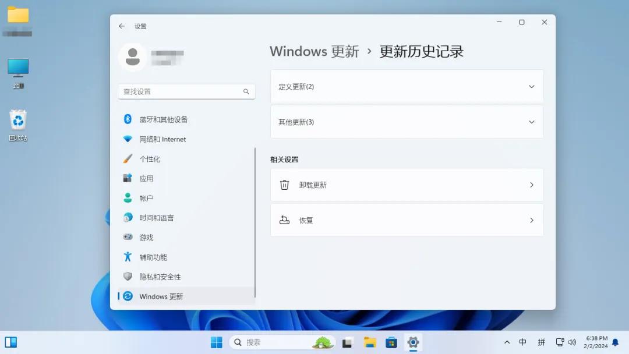Click the apps icon beside 应用

[128, 178]
